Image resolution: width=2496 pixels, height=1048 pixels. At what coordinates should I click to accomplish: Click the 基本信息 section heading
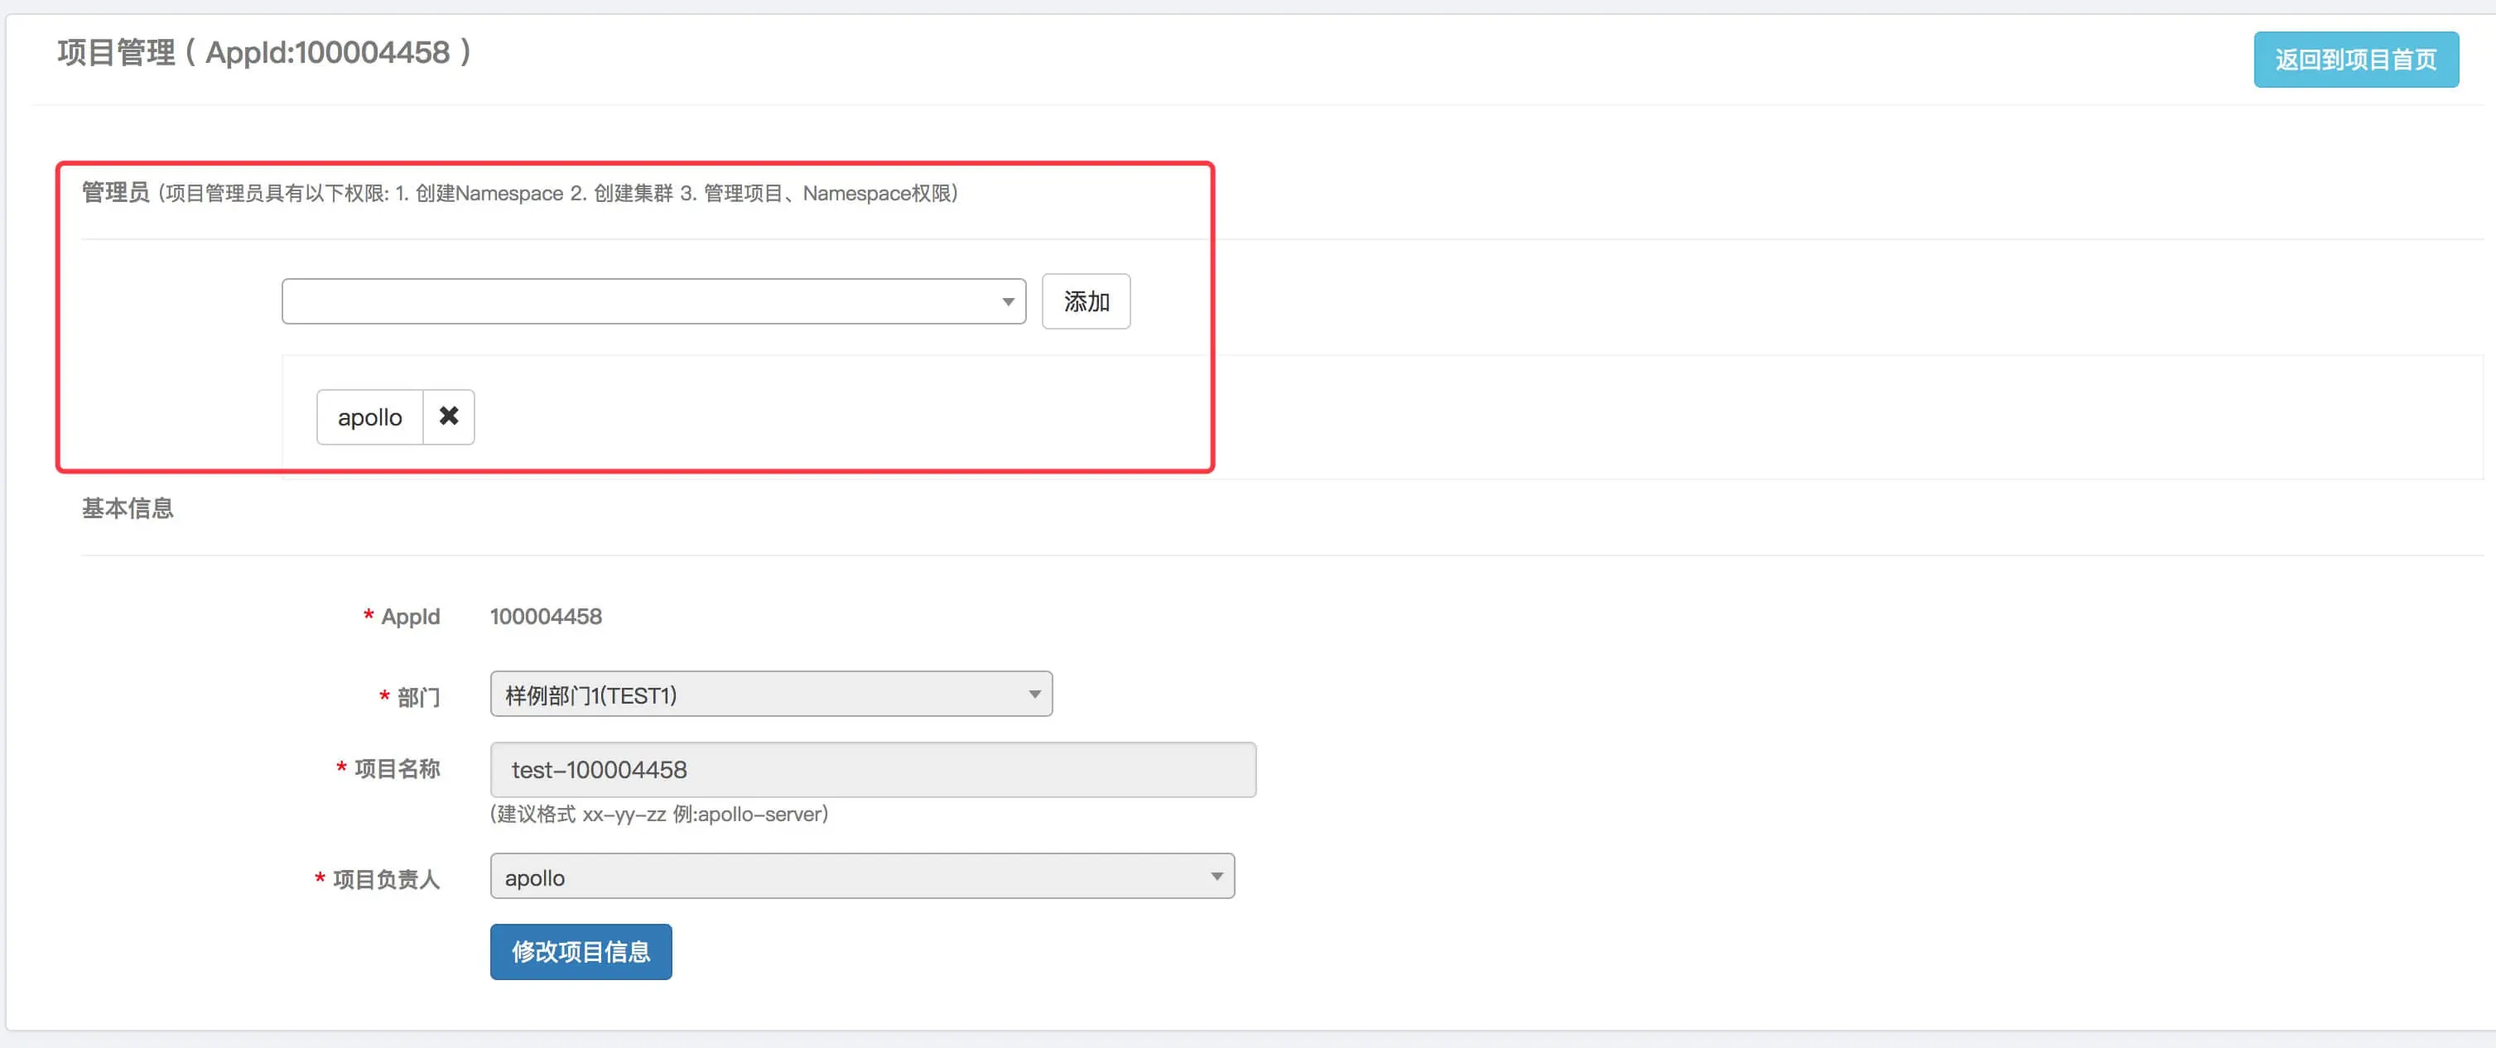pyautogui.click(x=127, y=508)
